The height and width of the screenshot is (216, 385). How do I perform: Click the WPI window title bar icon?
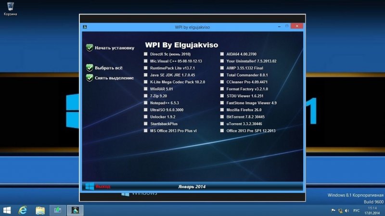(x=85, y=27)
